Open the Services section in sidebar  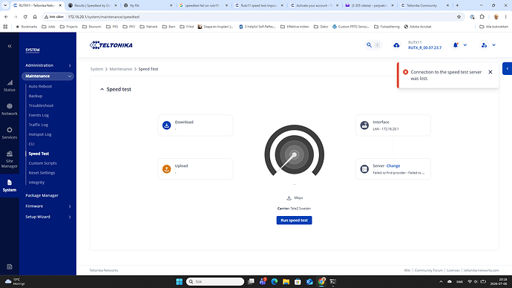pyautogui.click(x=10, y=133)
